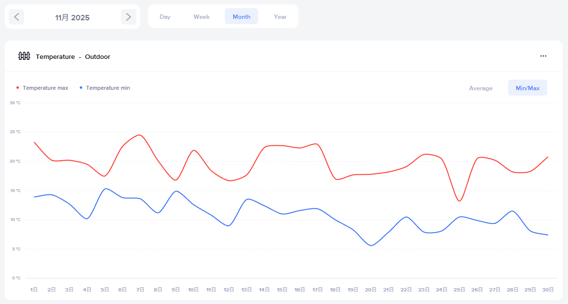
Task: Click the 7日 label on the x-axis
Action: point(140,290)
